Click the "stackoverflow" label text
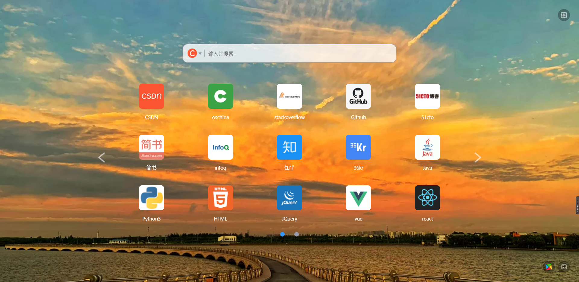 289,117
